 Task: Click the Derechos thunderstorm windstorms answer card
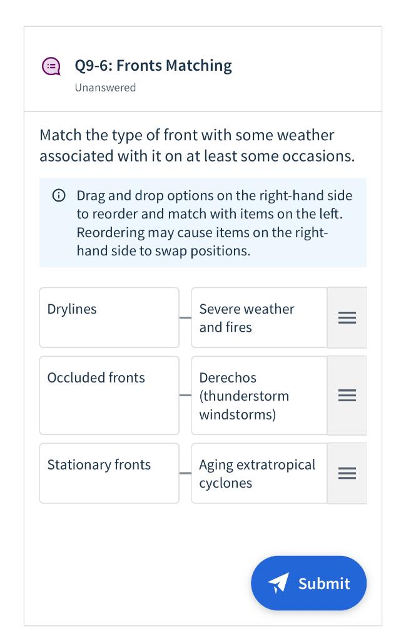pyautogui.click(x=259, y=395)
